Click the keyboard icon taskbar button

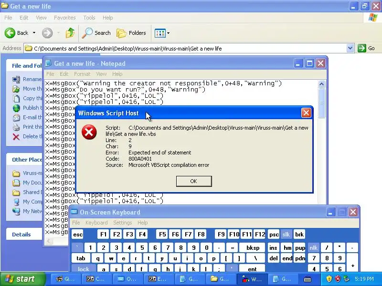308,279
